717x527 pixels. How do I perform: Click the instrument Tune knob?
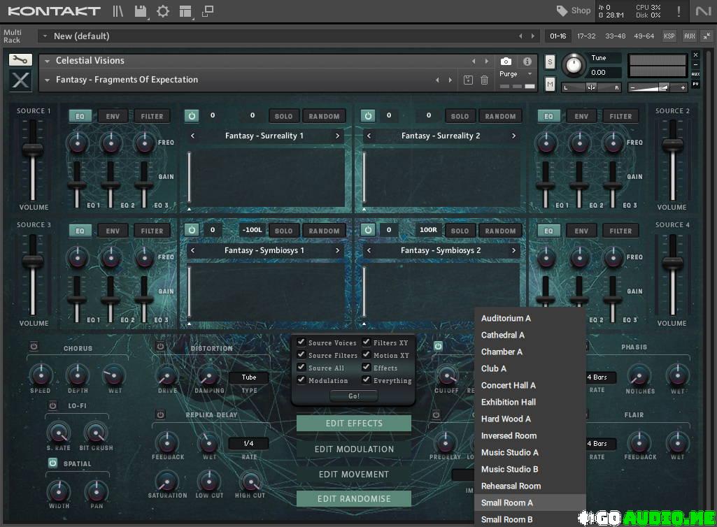574,66
